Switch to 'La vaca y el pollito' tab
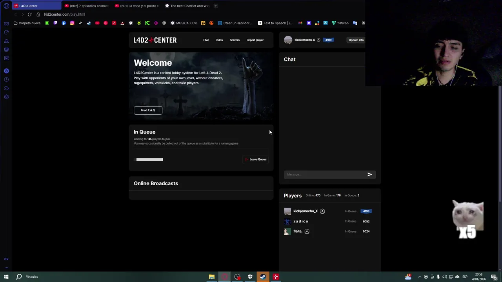Image resolution: width=502 pixels, height=282 pixels. point(137,6)
